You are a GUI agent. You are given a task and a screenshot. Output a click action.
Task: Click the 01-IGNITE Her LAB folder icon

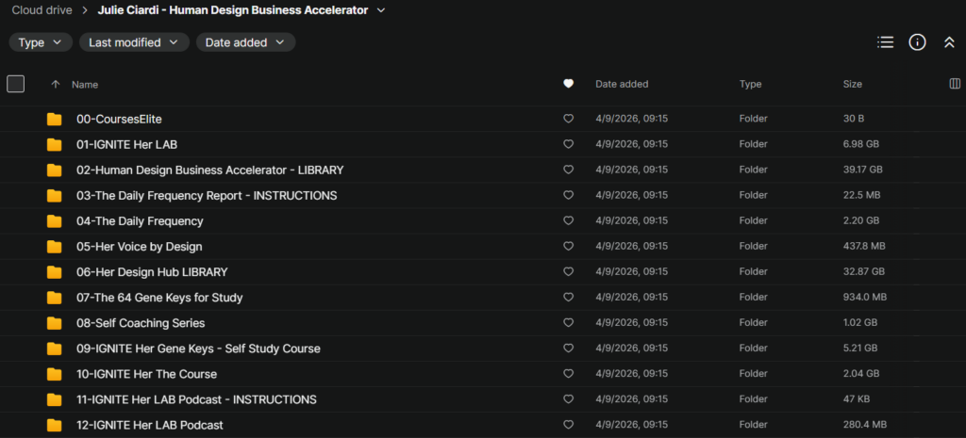coord(55,145)
